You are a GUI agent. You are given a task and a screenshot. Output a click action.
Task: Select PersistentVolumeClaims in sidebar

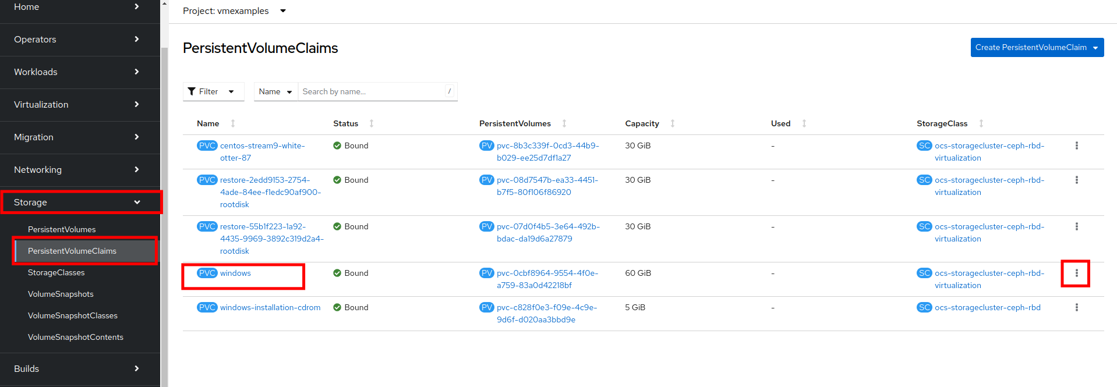[x=72, y=251]
